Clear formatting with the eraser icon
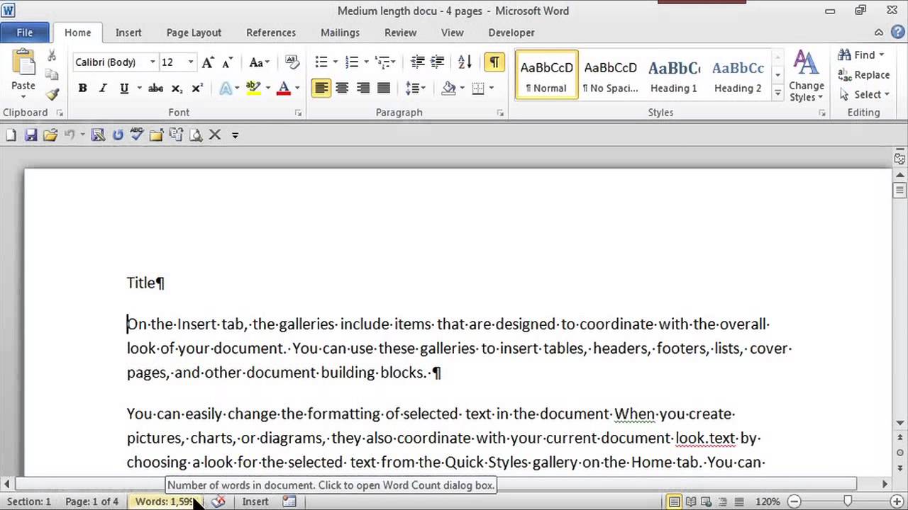This screenshot has width=908, height=510. pyautogui.click(x=292, y=62)
